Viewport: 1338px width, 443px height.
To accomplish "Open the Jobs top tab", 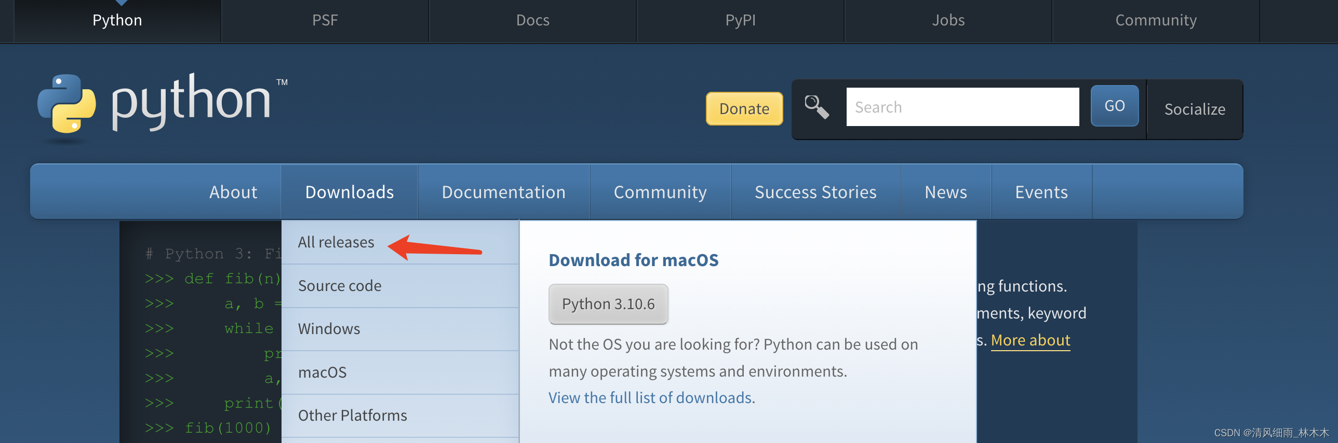I will [x=948, y=20].
